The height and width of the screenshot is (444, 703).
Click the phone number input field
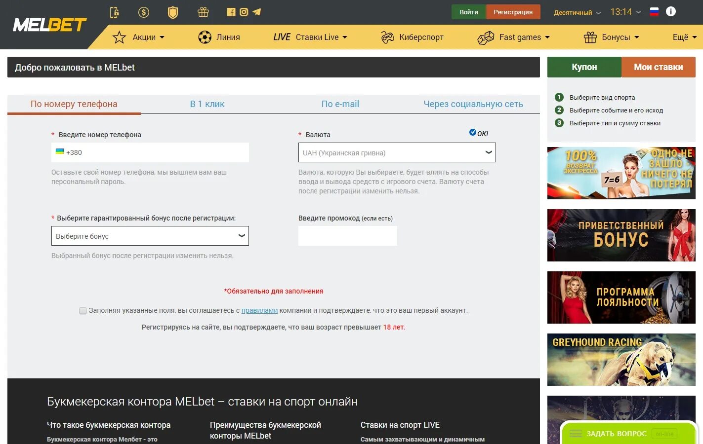coord(150,152)
